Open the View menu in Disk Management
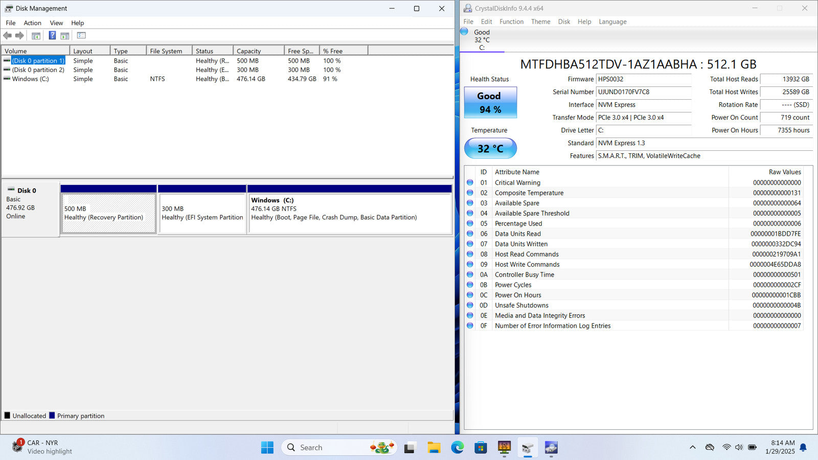 click(x=56, y=23)
